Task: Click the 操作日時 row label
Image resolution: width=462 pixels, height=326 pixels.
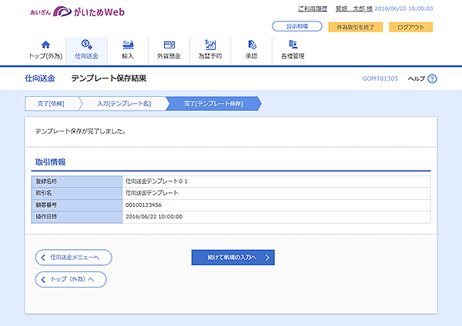Action: (46, 217)
